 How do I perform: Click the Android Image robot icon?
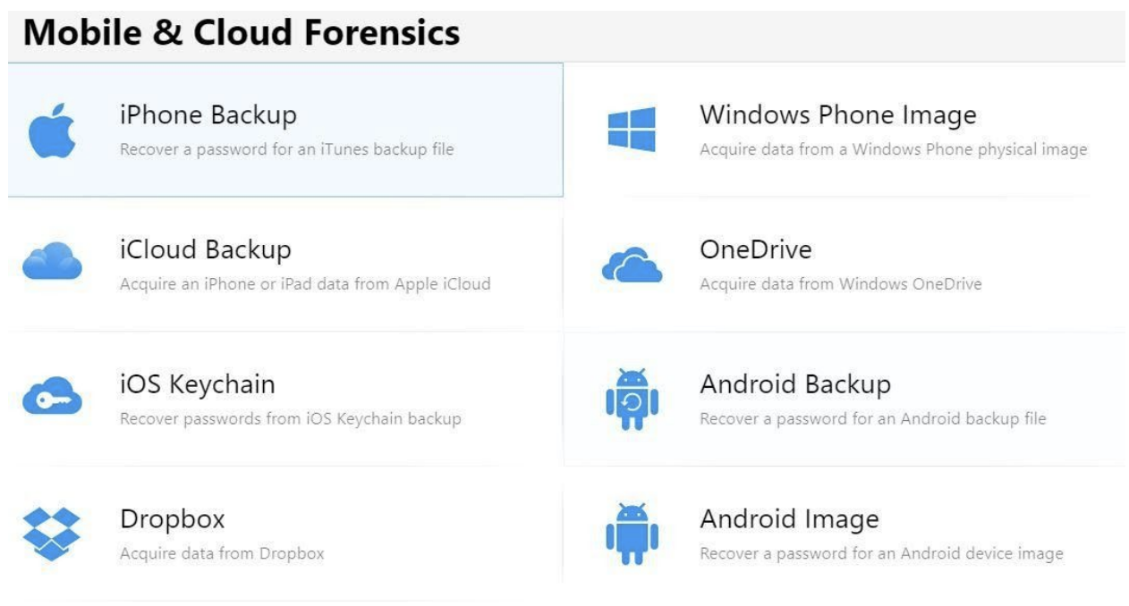coord(632,534)
